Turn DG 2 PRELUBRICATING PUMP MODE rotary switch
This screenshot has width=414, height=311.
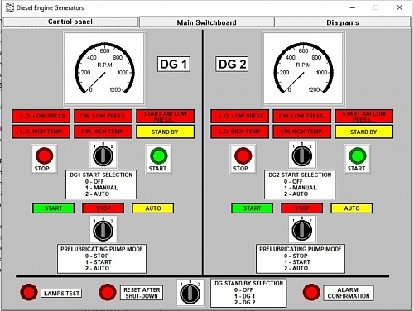302,229
